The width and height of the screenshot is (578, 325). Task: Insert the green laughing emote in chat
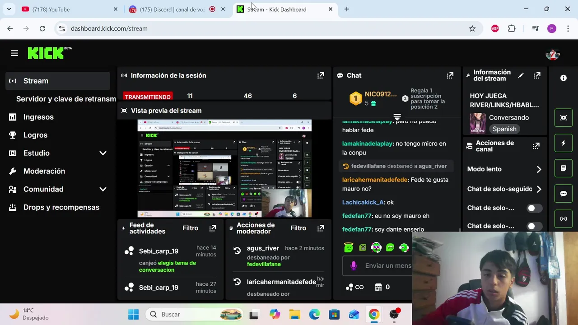390,247
